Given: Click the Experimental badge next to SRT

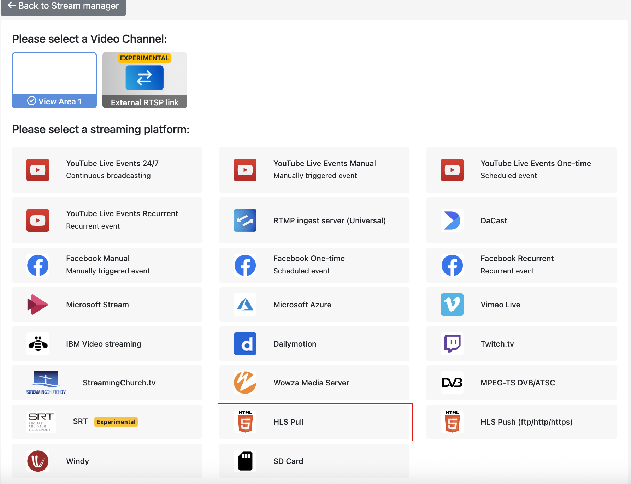Looking at the screenshot, I should coord(116,422).
